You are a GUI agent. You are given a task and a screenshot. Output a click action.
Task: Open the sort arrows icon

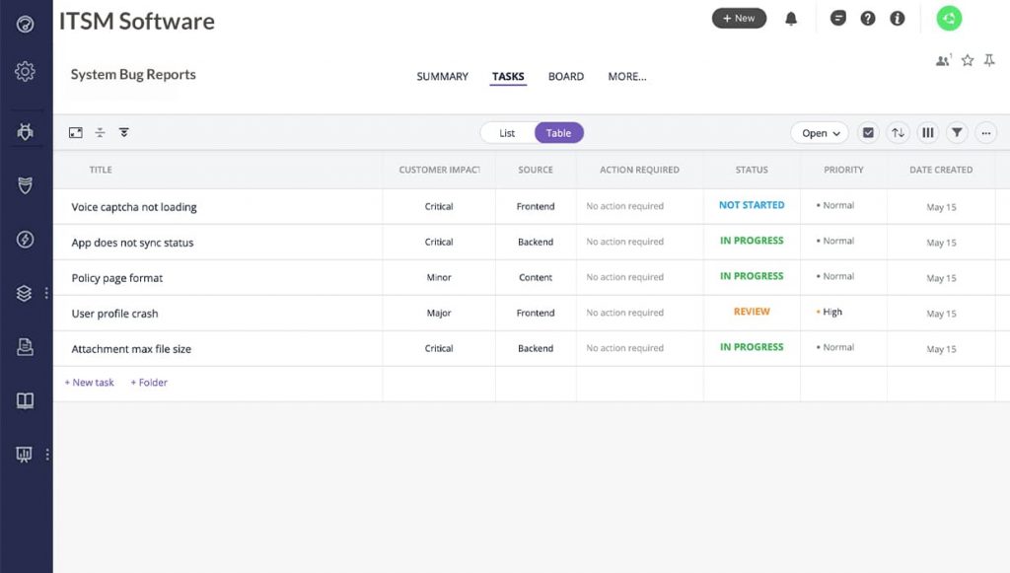[x=898, y=133]
